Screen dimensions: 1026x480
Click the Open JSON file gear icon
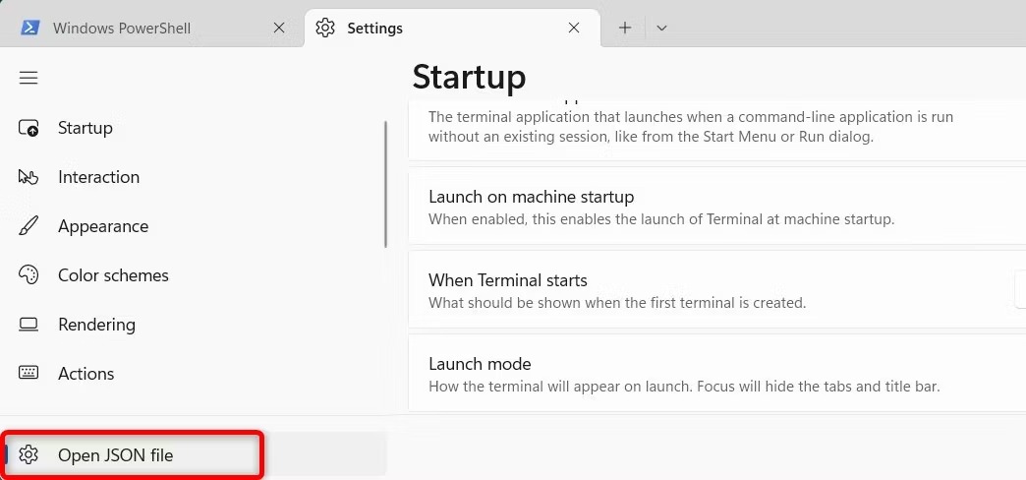[28, 454]
